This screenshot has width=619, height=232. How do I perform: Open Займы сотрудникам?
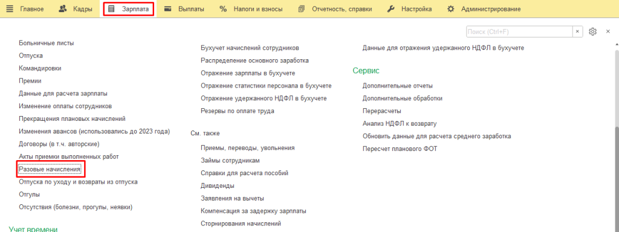tap(230, 161)
